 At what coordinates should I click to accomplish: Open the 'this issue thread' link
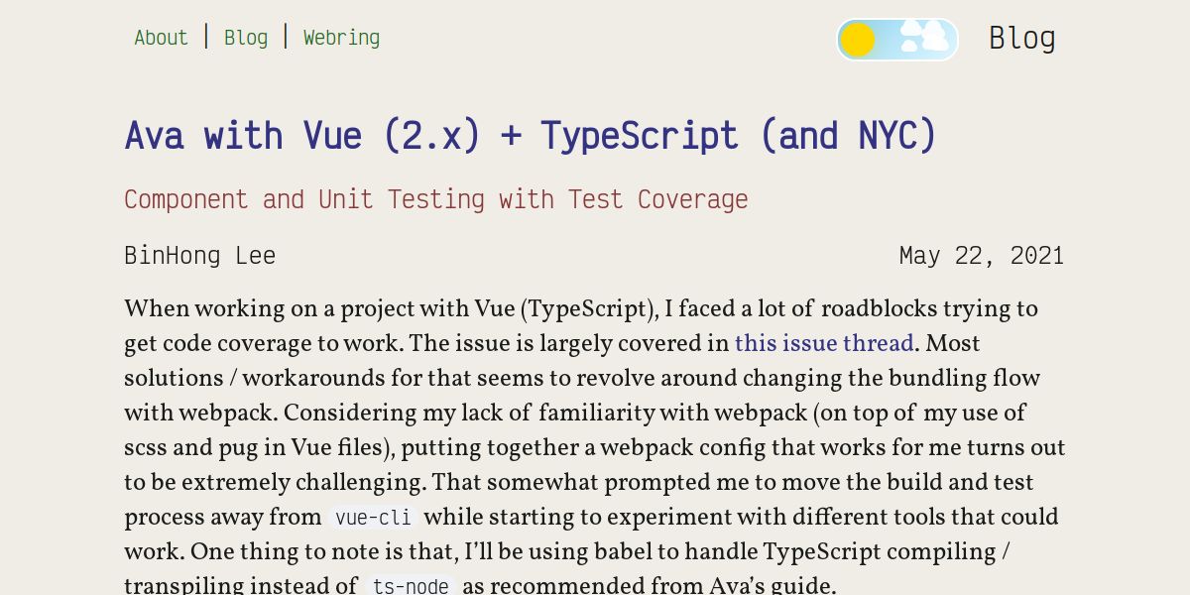point(824,343)
